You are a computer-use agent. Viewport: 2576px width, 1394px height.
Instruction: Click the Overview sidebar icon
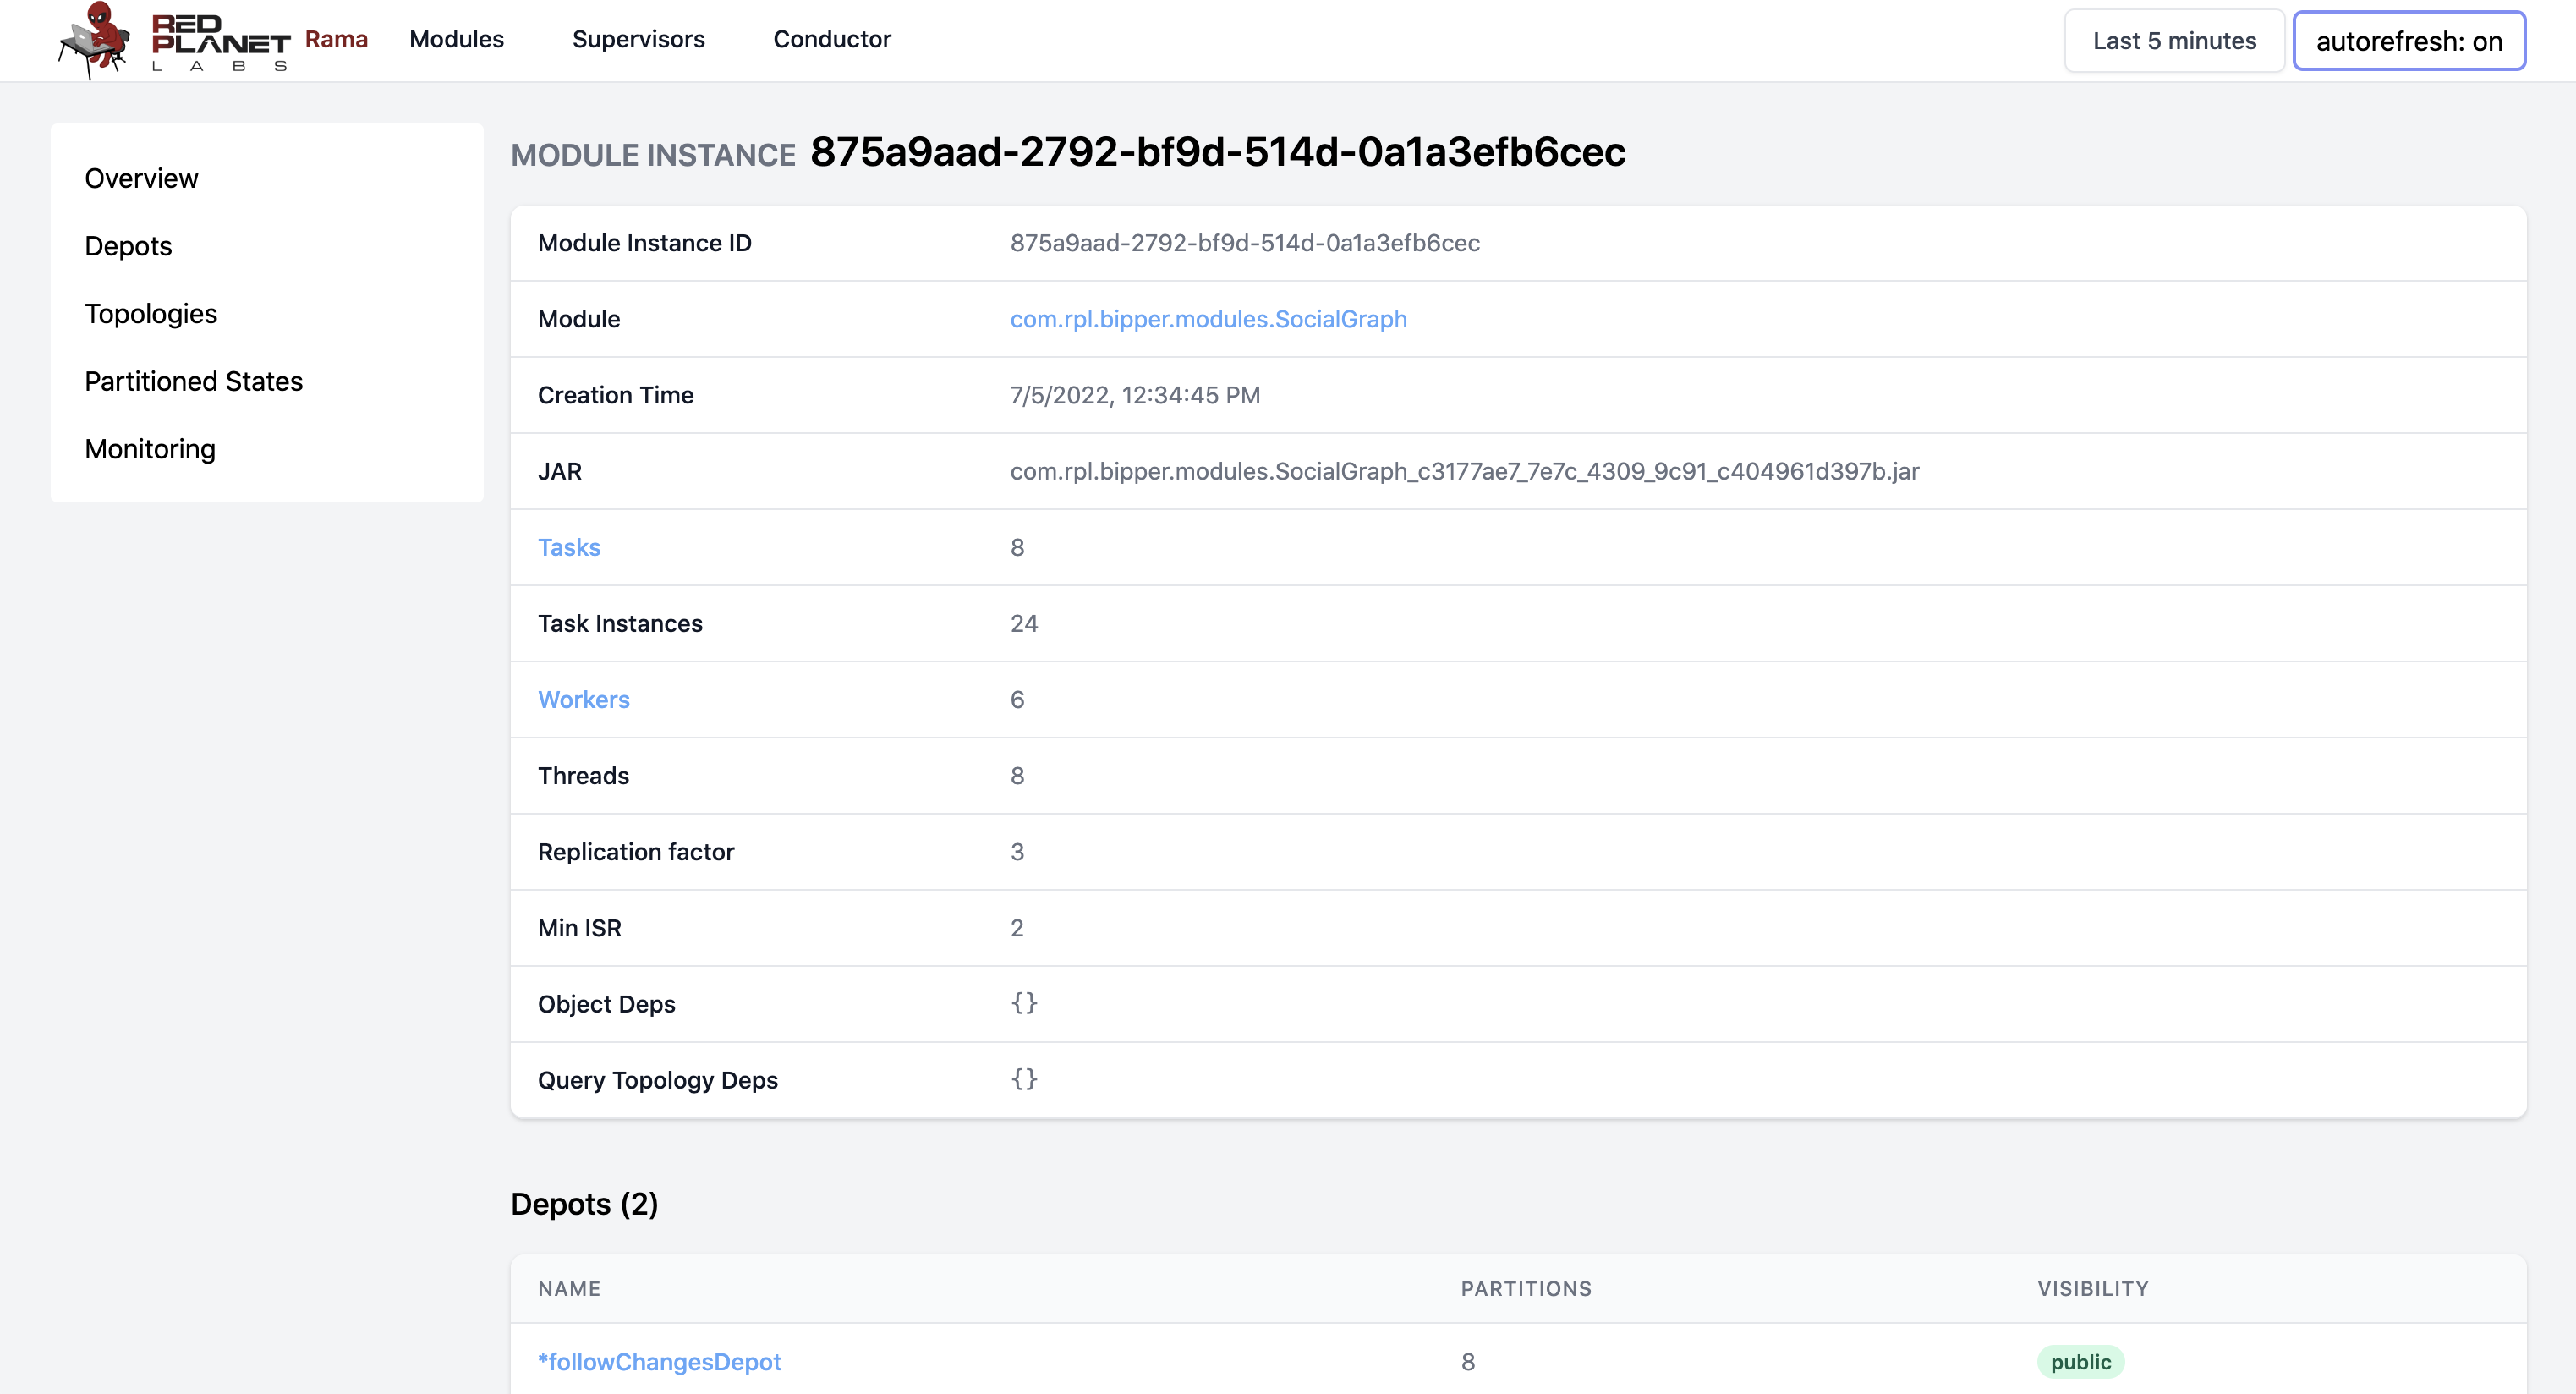click(x=140, y=177)
